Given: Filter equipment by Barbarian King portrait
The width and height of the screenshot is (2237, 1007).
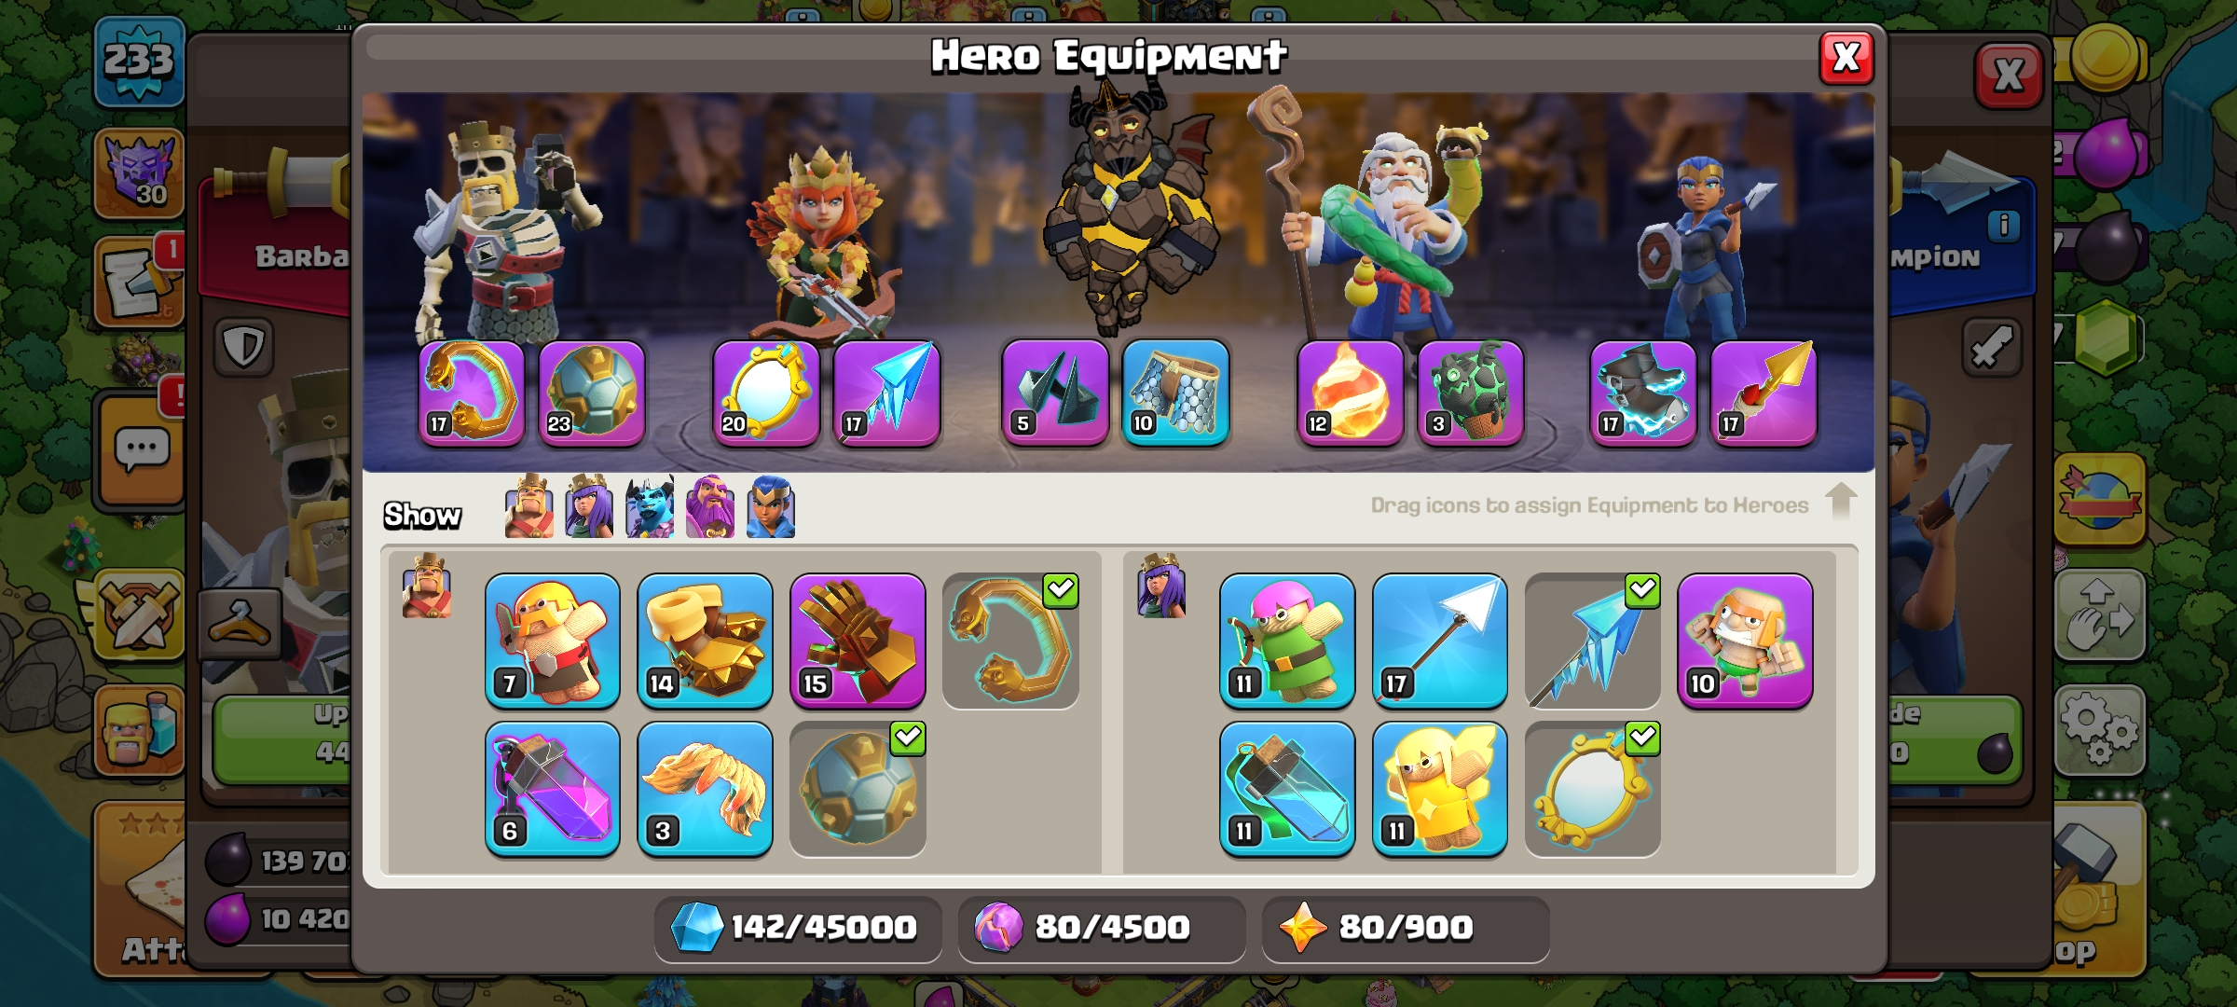Looking at the screenshot, I should tap(529, 506).
